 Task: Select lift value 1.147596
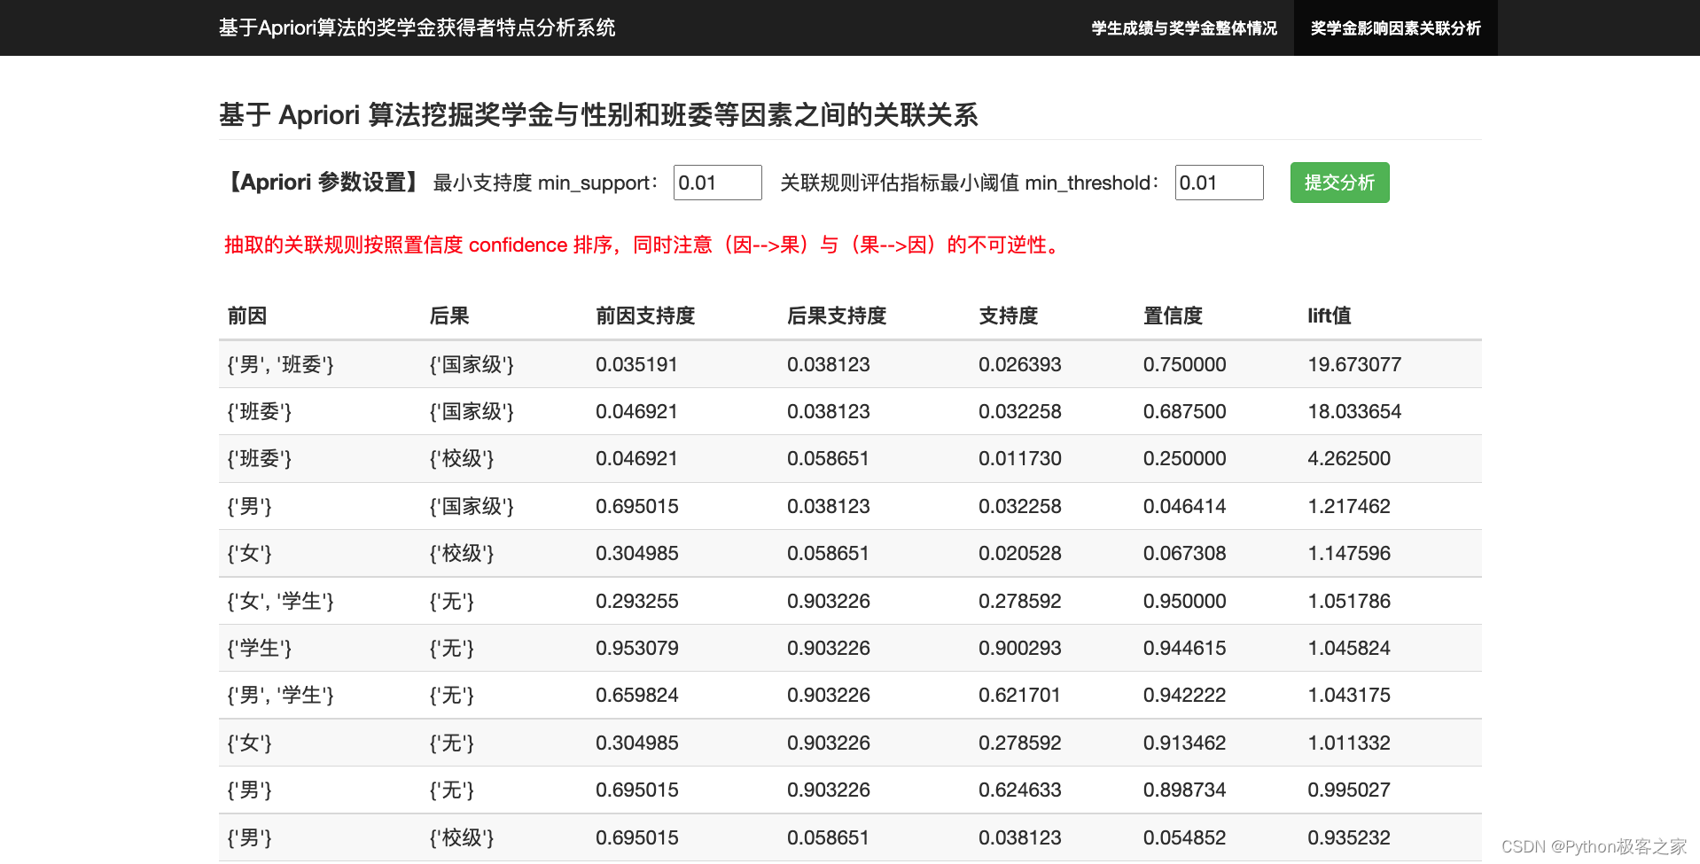tap(1349, 553)
